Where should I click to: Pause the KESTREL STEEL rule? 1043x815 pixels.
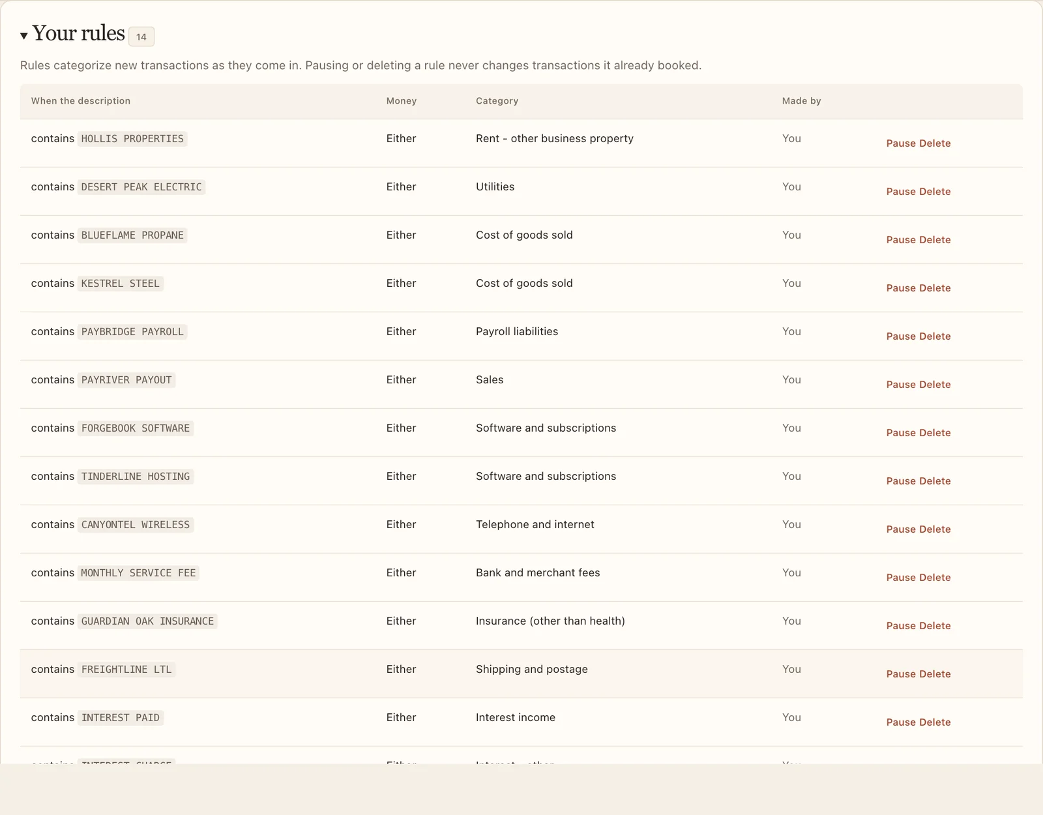pyautogui.click(x=901, y=288)
